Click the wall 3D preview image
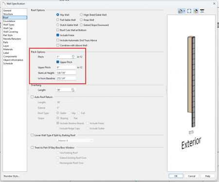The image size is (219, 182). 191,93
